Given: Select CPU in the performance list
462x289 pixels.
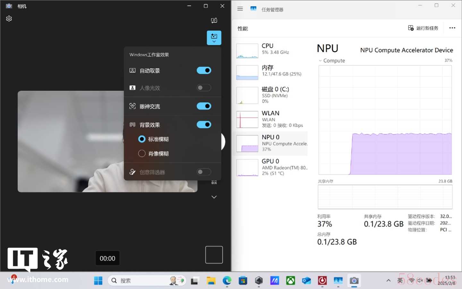Looking at the screenshot, I should pyautogui.click(x=271, y=50).
